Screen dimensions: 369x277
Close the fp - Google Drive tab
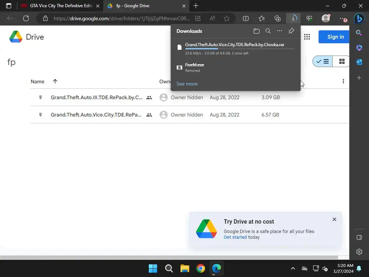tap(184, 6)
